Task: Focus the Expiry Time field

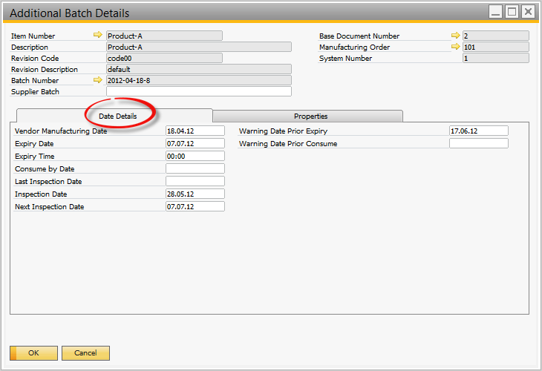Action: pos(195,156)
